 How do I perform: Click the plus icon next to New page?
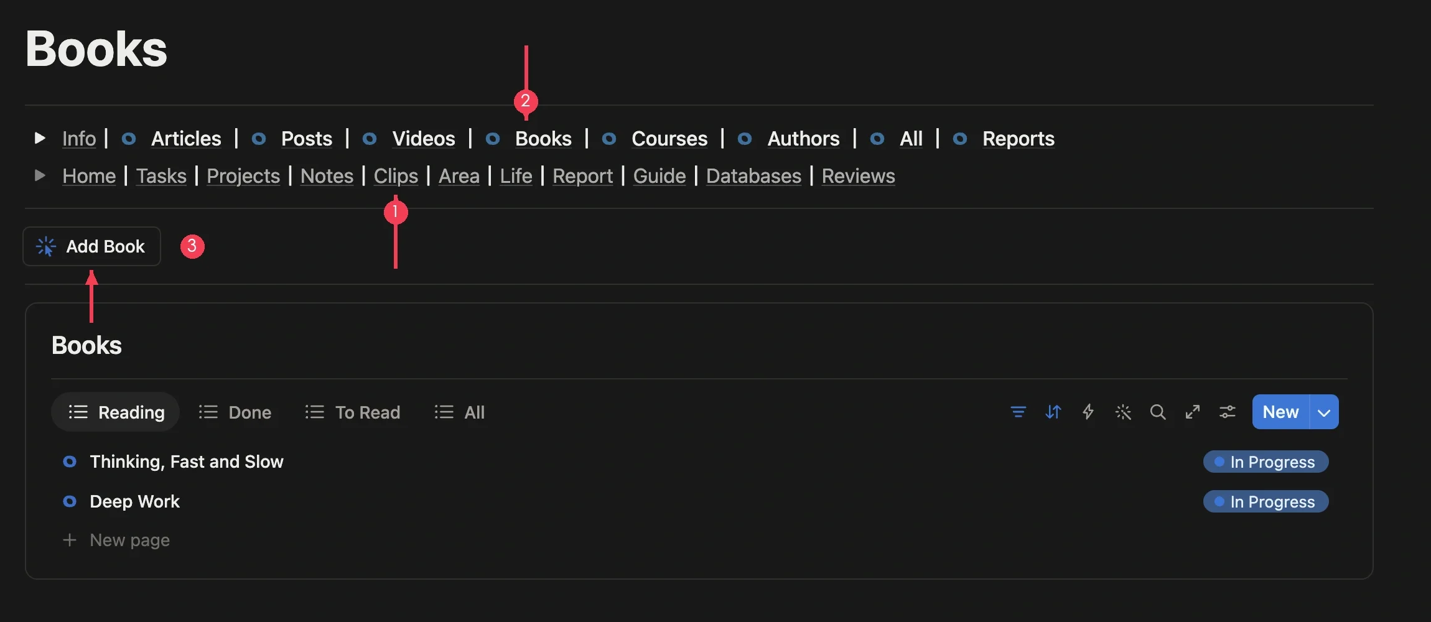[70, 540]
